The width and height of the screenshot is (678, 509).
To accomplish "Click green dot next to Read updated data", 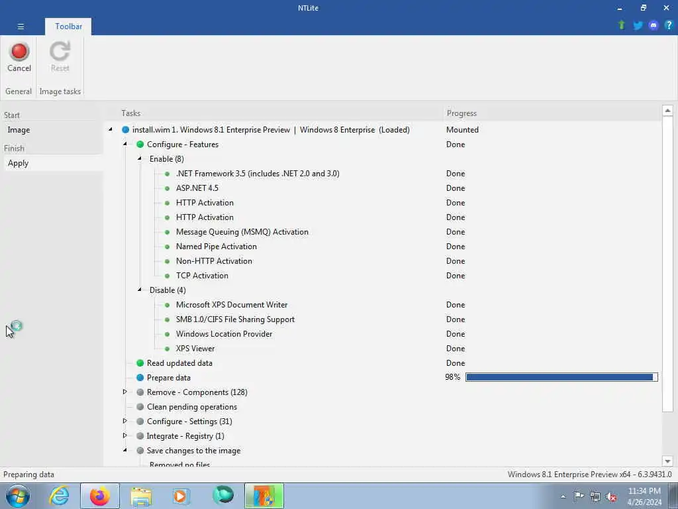I will click(x=140, y=363).
